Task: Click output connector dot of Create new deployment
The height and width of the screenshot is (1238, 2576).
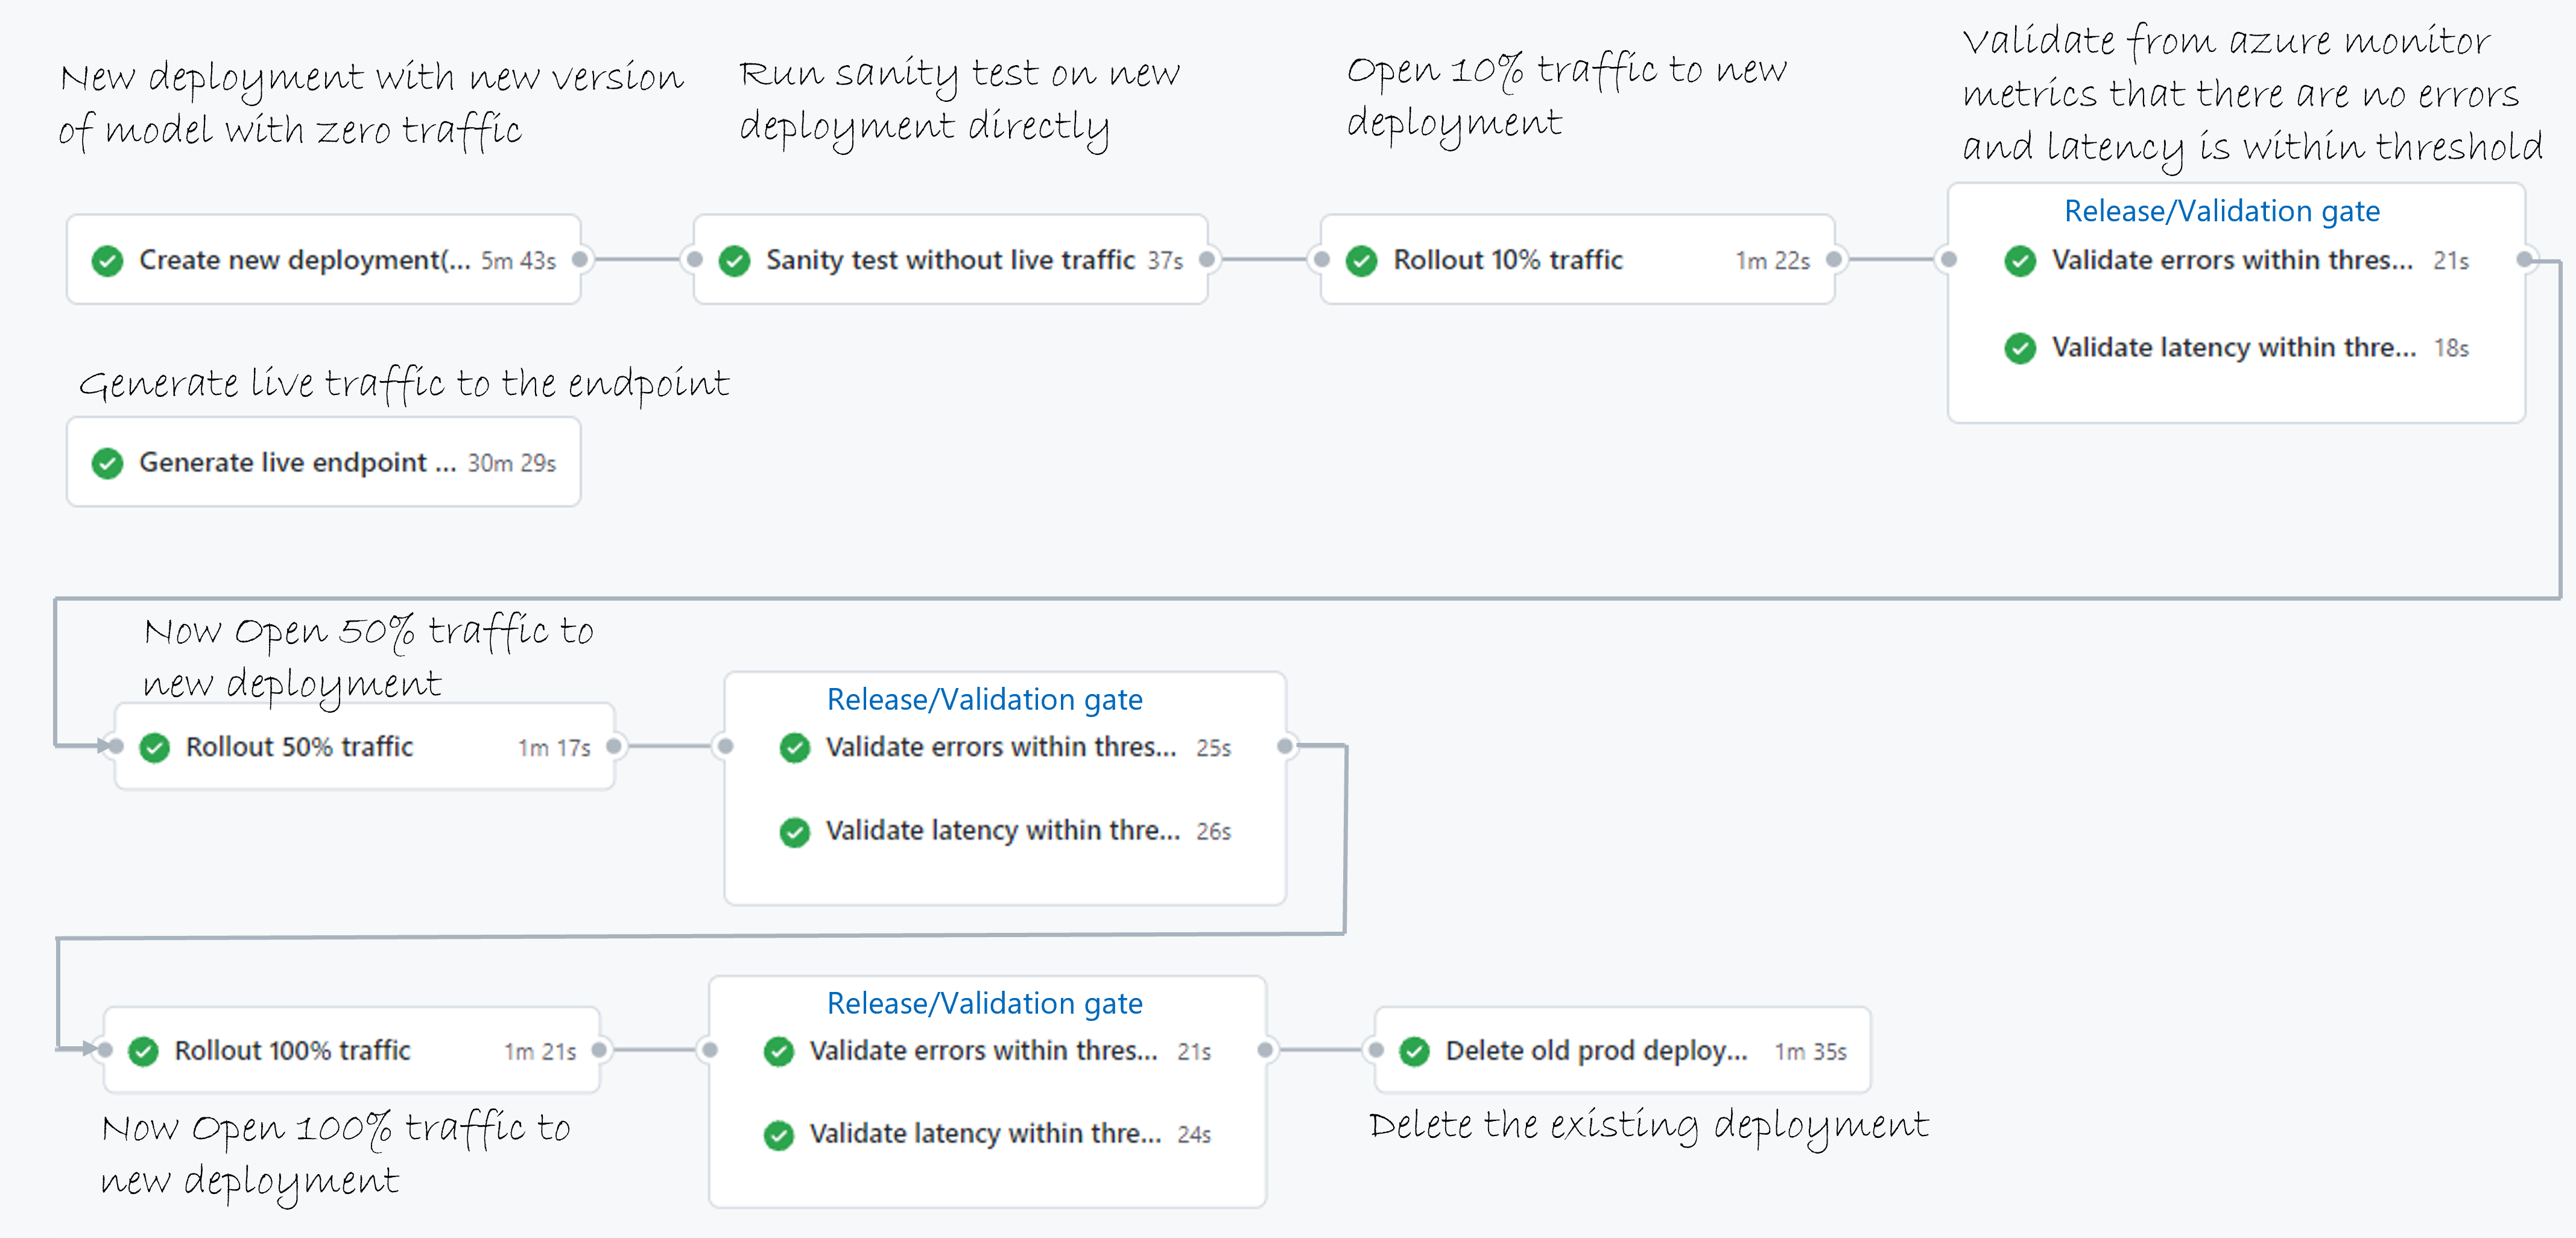Action: (x=579, y=259)
